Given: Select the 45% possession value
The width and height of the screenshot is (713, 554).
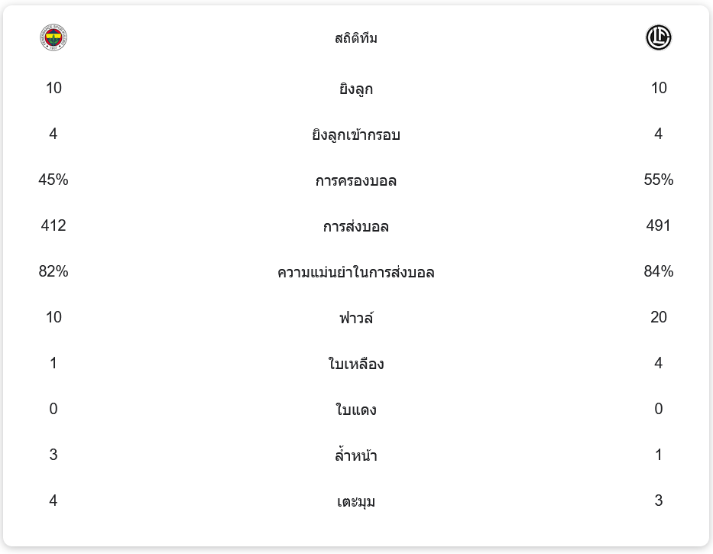Looking at the screenshot, I should (53, 180).
